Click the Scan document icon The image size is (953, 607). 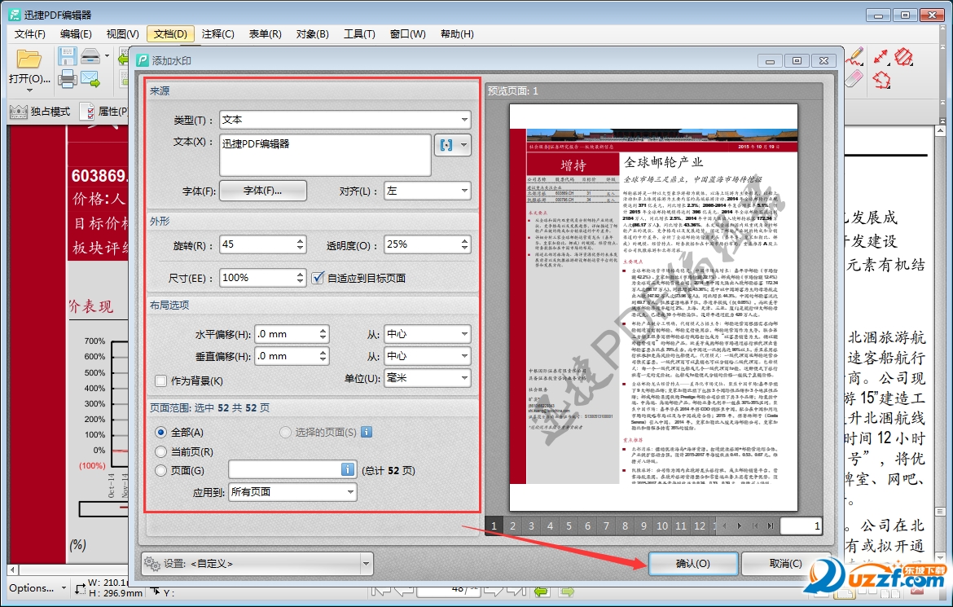coord(90,56)
